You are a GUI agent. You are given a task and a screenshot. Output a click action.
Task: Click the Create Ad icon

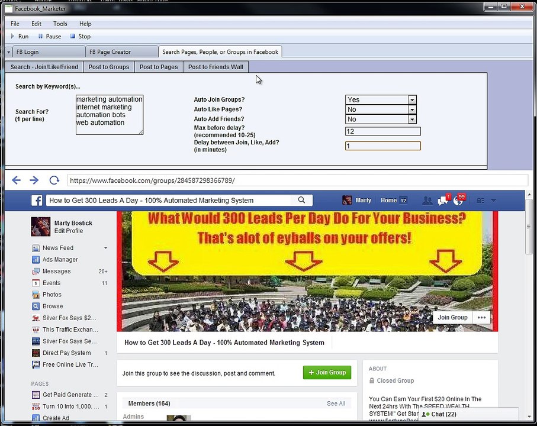click(x=36, y=418)
